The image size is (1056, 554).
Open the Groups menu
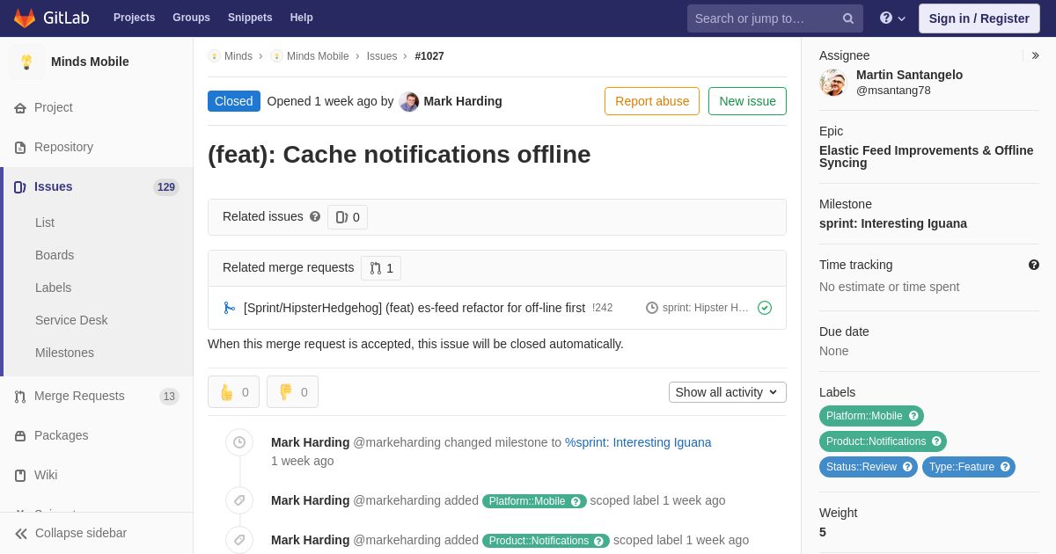[x=191, y=18]
